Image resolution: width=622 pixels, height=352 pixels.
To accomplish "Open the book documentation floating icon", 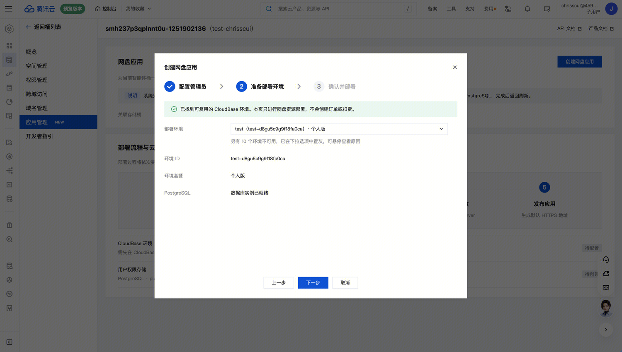I will 606,287.
